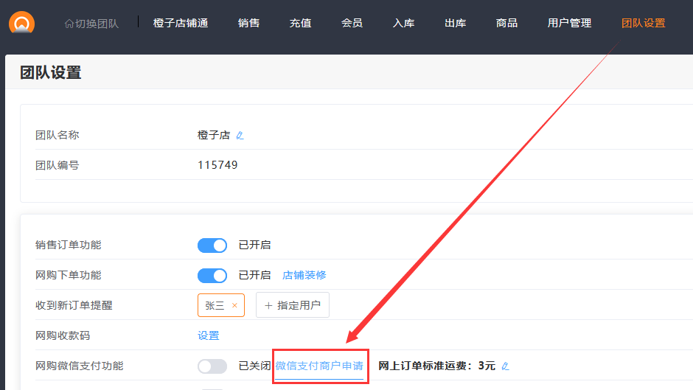
Task: Open the 微信支付商户申请 link
Action: (x=319, y=366)
